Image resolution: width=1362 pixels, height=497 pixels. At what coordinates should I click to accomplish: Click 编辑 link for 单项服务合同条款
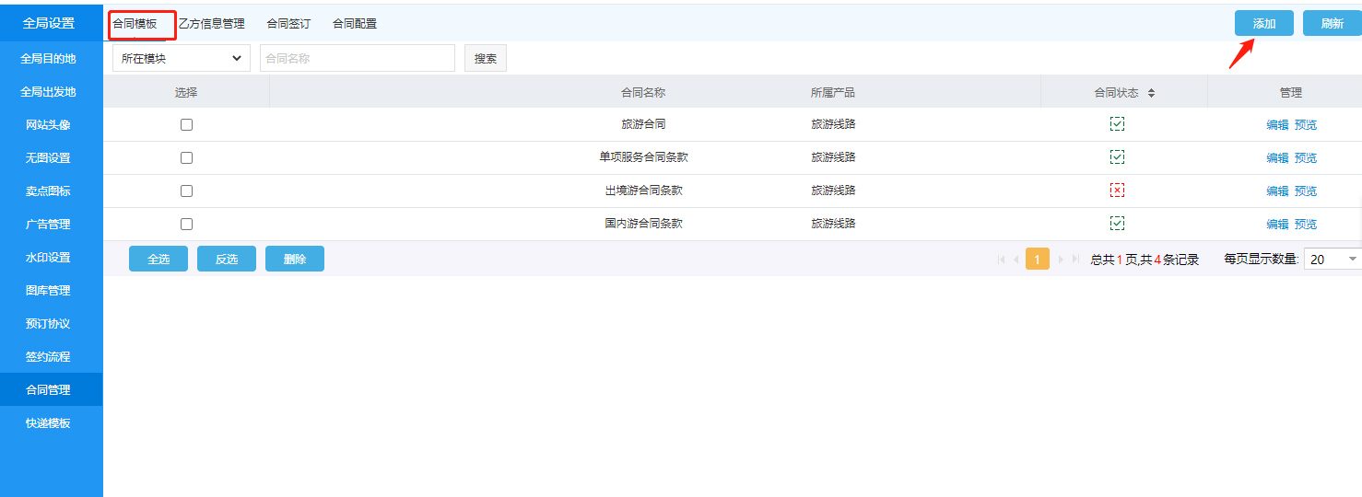pyautogui.click(x=1277, y=158)
